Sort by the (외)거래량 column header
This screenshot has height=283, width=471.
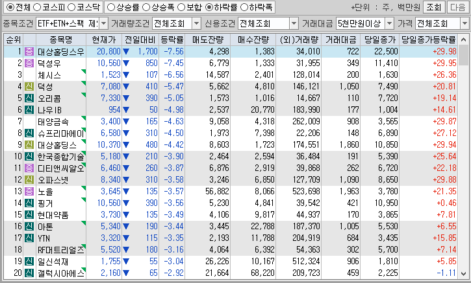(299, 40)
